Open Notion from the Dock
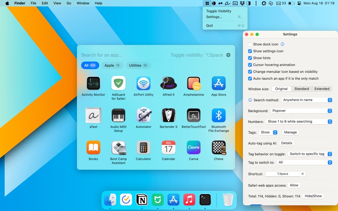This screenshot has height=211, width=338. (x=142, y=199)
